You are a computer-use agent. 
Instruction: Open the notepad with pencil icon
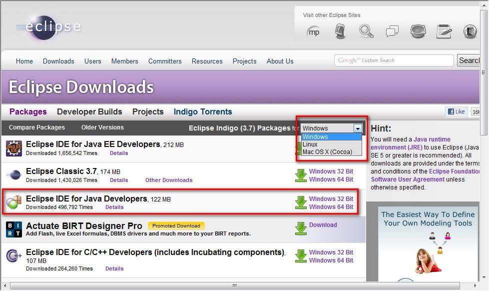(x=444, y=31)
